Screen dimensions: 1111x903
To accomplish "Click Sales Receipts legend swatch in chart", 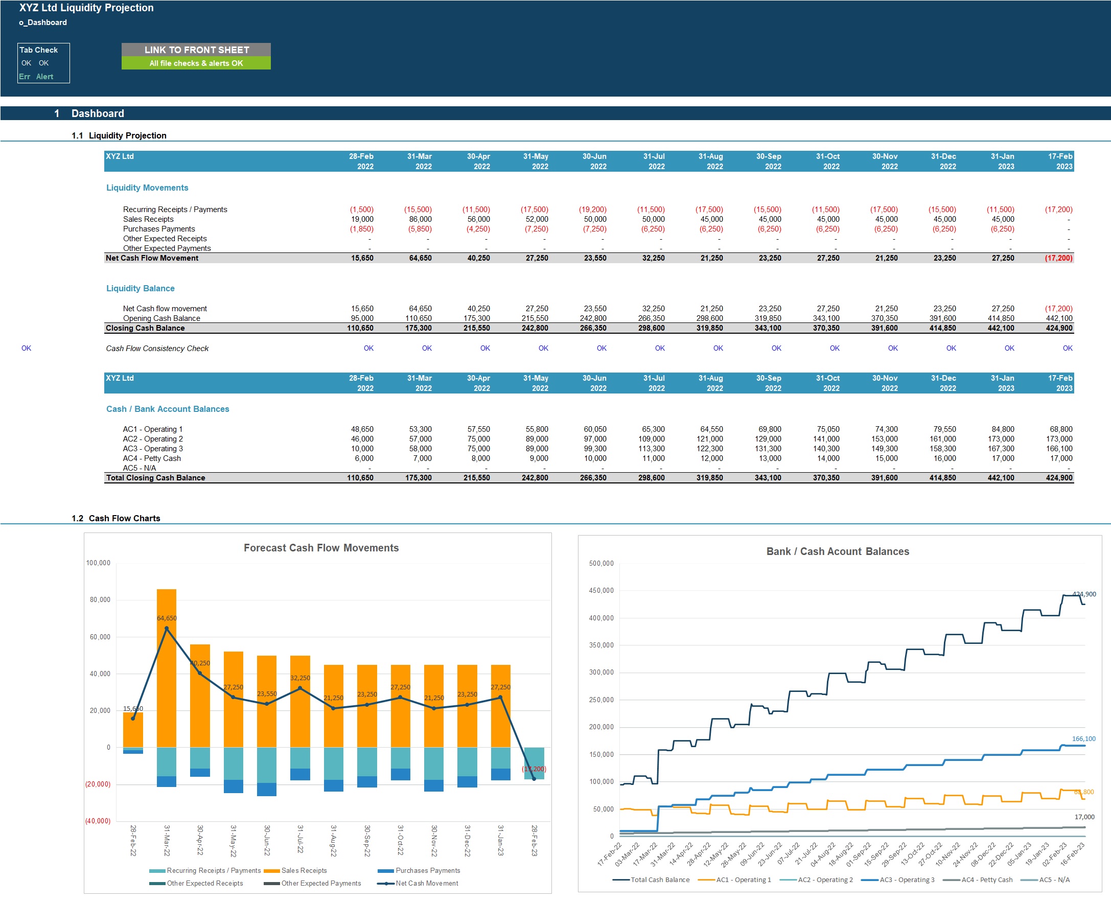I will pyautogui.click(x=272, y=871).
